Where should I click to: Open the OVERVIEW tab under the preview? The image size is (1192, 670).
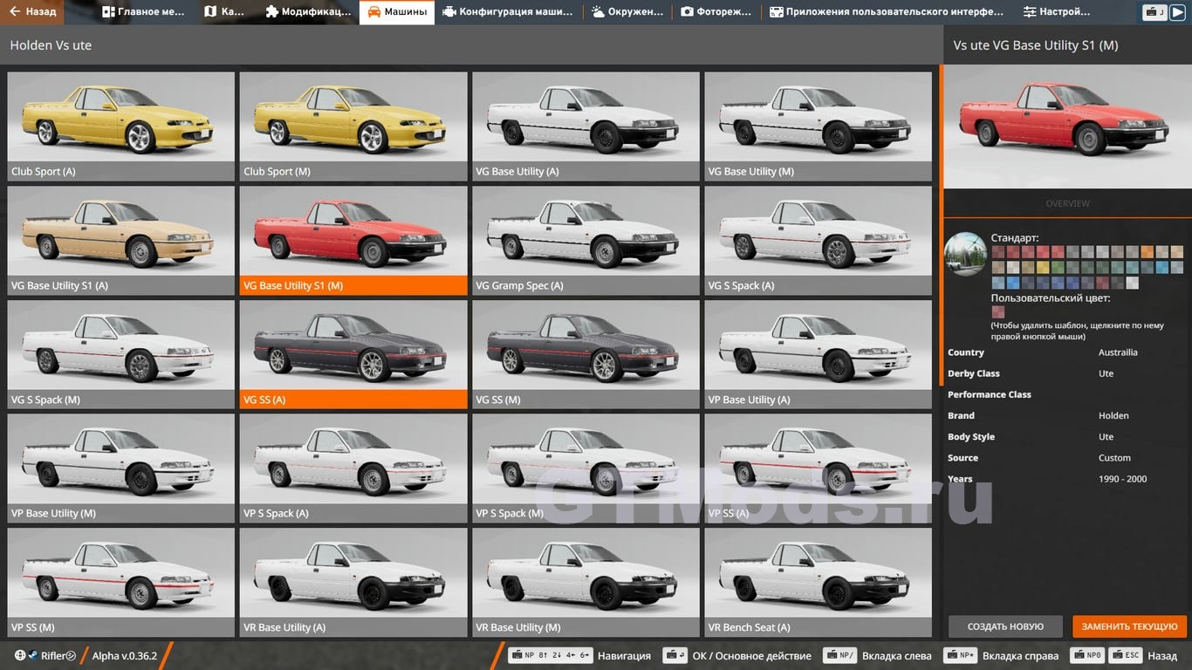[1067, 203]
